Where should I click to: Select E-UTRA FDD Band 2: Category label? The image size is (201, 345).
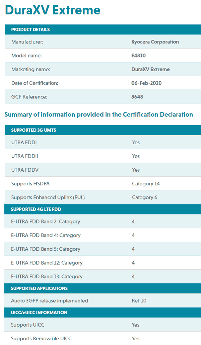(46, 222)
